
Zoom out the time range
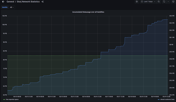[159, 2]
